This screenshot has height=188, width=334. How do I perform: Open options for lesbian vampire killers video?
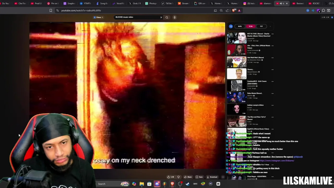(272, 105)
